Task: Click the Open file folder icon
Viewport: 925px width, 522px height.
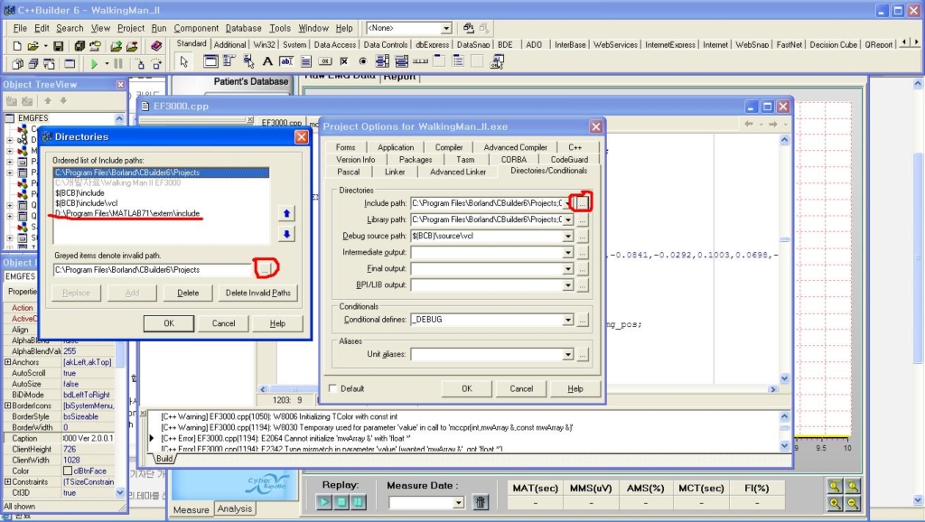Action: pyautogui.click(x=33, y=45)
